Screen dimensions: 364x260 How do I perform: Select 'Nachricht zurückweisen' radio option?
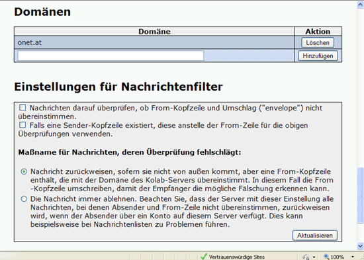[x=24, y=171]
